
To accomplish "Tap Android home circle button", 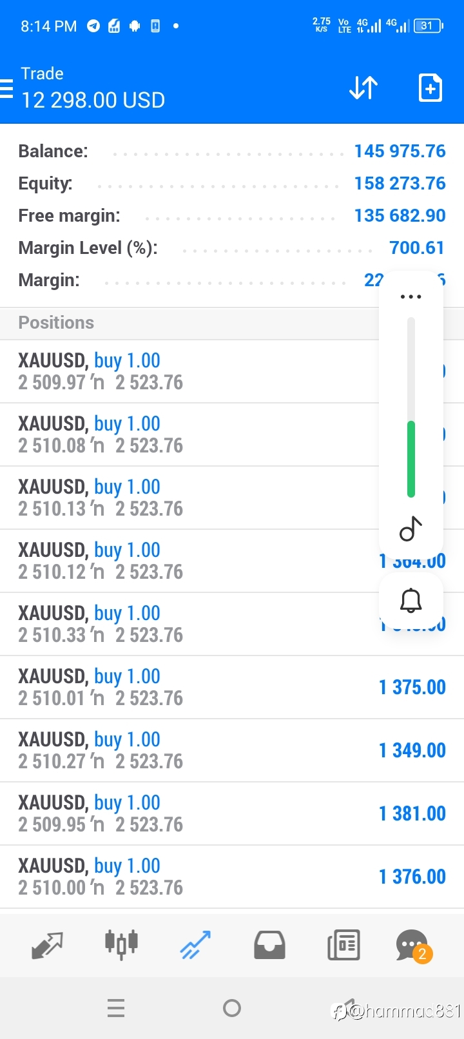I will (x=232, y=1008).
